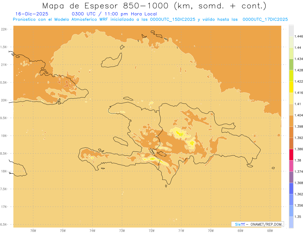Click the legend value "1.404"
Viewport: 303px width, 234px height.
pos(298,115)
